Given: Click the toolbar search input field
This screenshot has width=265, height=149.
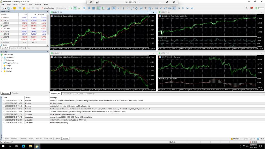Looking at the screenshot, I should pyautogui.click(x=261, y=8).
